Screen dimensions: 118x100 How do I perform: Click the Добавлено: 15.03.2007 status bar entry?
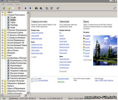point(23,98)
